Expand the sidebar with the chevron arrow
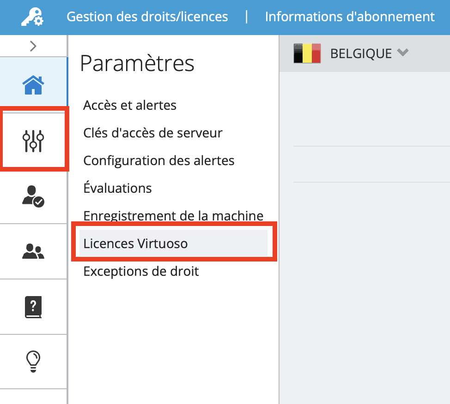 [x=33, y=46]
